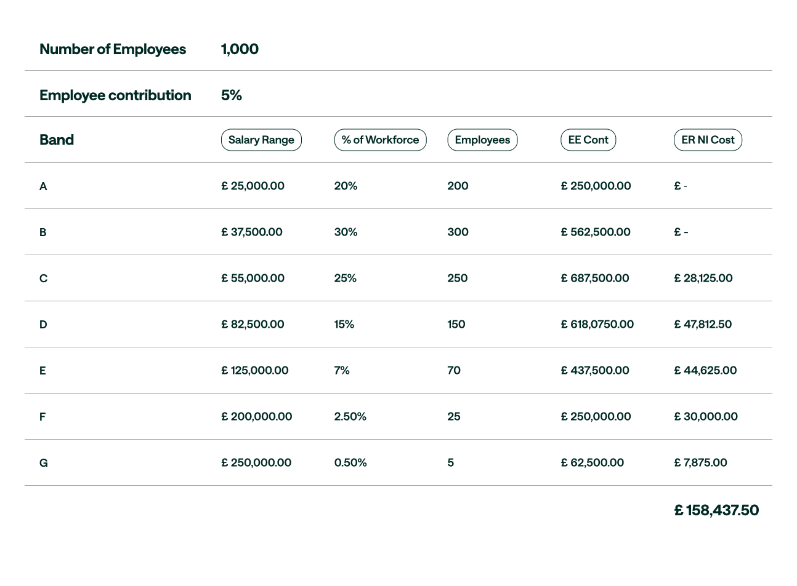Click the 200 employees cell

coord(458,186)
